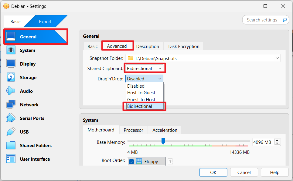Click the System section heading
Screen dimensions: 293x181
pos(90,120)
